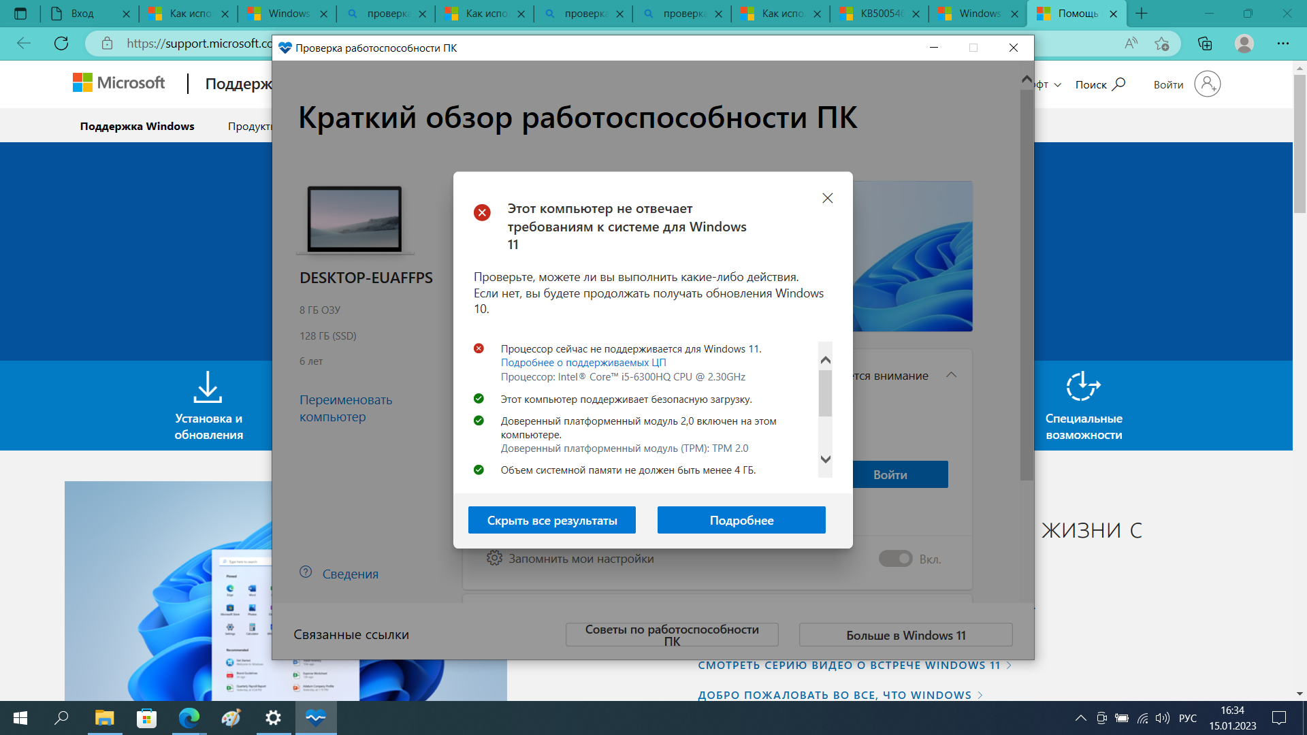This screenshot has width=1307, height=735.
Task: Collapse the attention section chevron
Action: point(952,375)
